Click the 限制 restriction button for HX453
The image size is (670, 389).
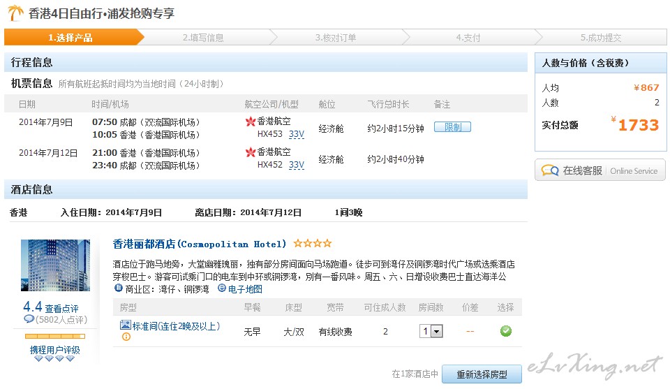pos(452,127)
